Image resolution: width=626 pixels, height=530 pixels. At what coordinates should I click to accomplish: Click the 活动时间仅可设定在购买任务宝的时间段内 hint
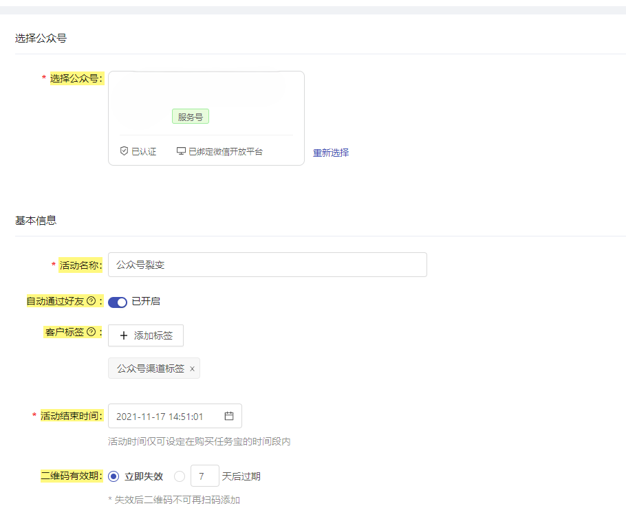point(199,441)
